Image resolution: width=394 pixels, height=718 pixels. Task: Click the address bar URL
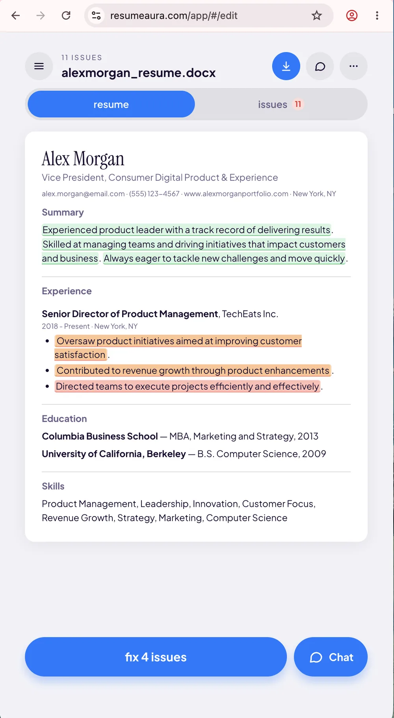(x=174, y=15)
